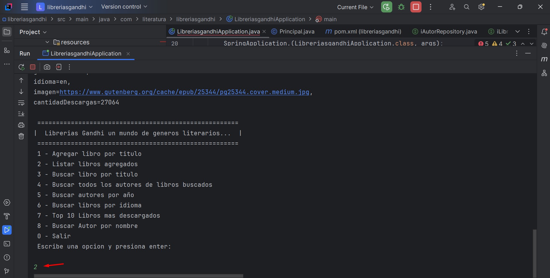Viewport: 550px width, 278px height.
Task: Go to previous highlighted error arrow
Action: coord(523,43)
